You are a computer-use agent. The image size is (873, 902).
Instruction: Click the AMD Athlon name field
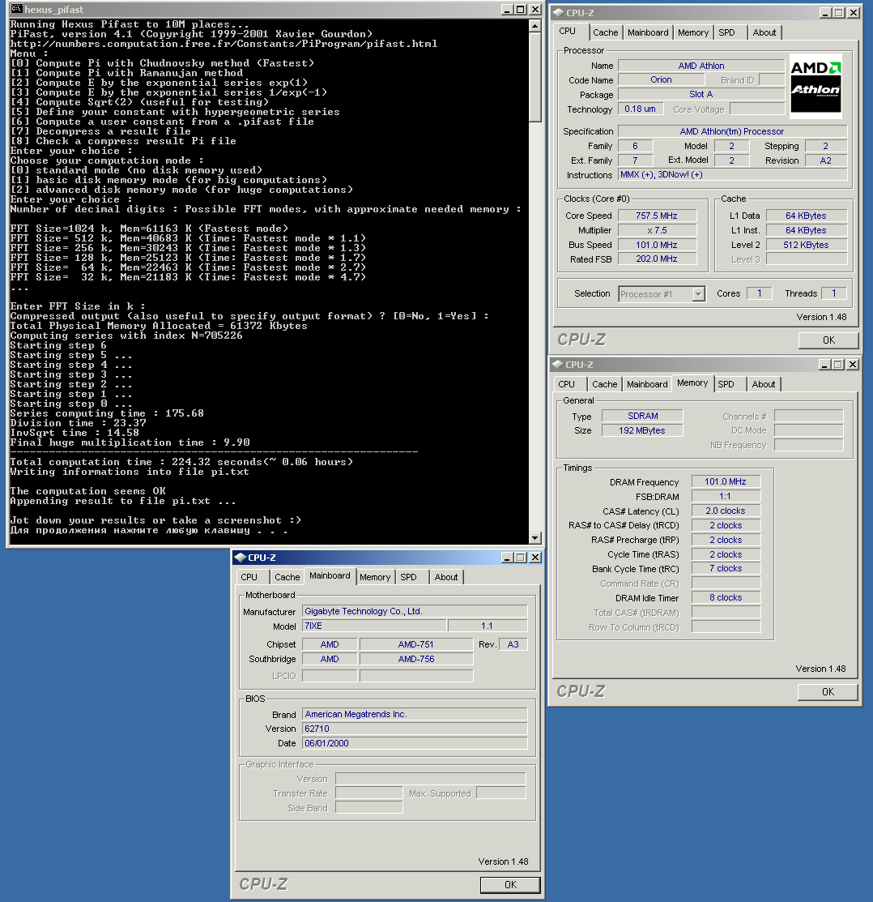701,66
